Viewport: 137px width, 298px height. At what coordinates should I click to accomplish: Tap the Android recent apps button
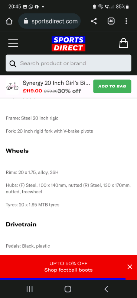click(x=30, y=289)
